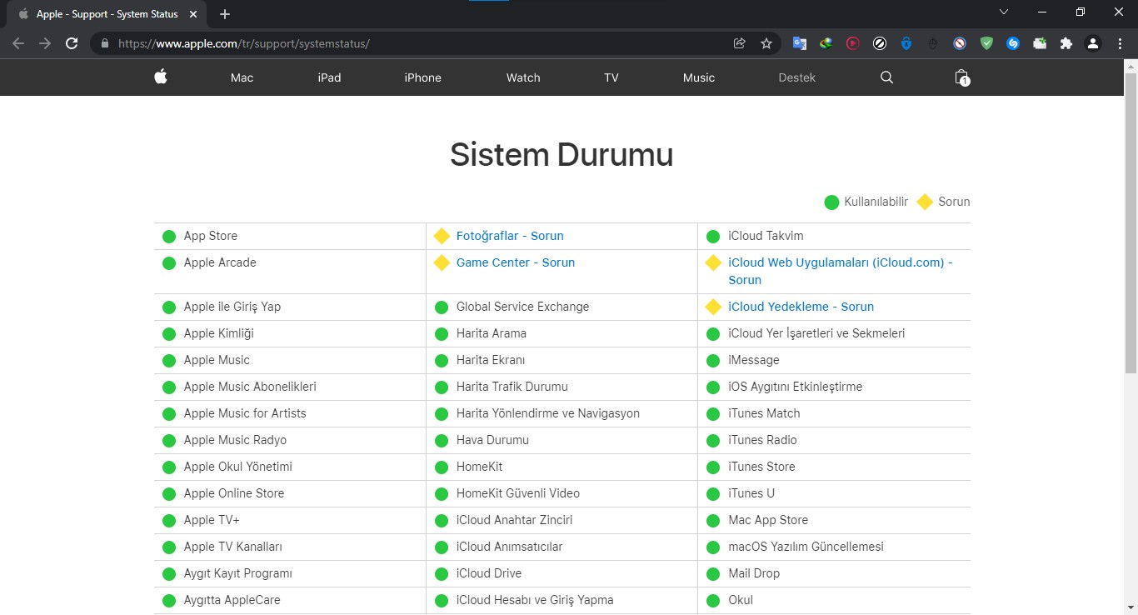This screenshot has height=615, width=1138.
Task: Click the yellow diamond beside iCloud Yedekleme
Action: (713, 307)
